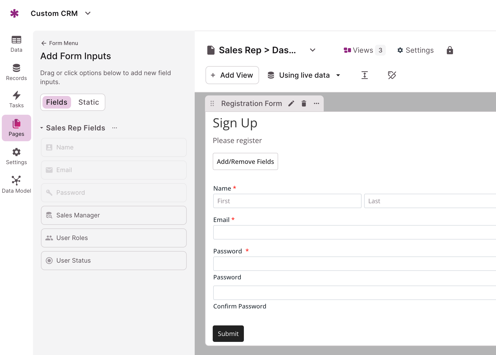Image resolution: width=496 pixels, height=355 pixels.
Task: Open the Data Model section
Action: [16, 184]
